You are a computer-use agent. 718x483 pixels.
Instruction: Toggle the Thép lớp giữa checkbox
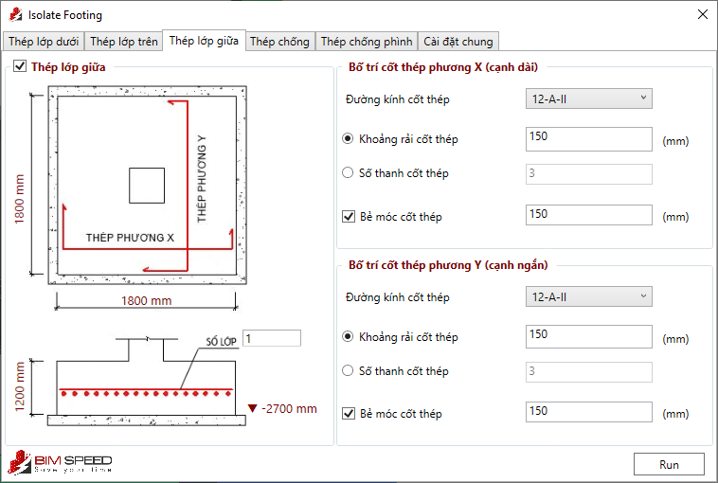pyautogui.click(x=20, y=67)
